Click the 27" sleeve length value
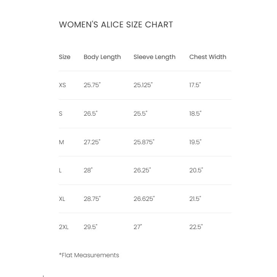The width and height of the screenshot is (277, 277). [x=138, y=227]
